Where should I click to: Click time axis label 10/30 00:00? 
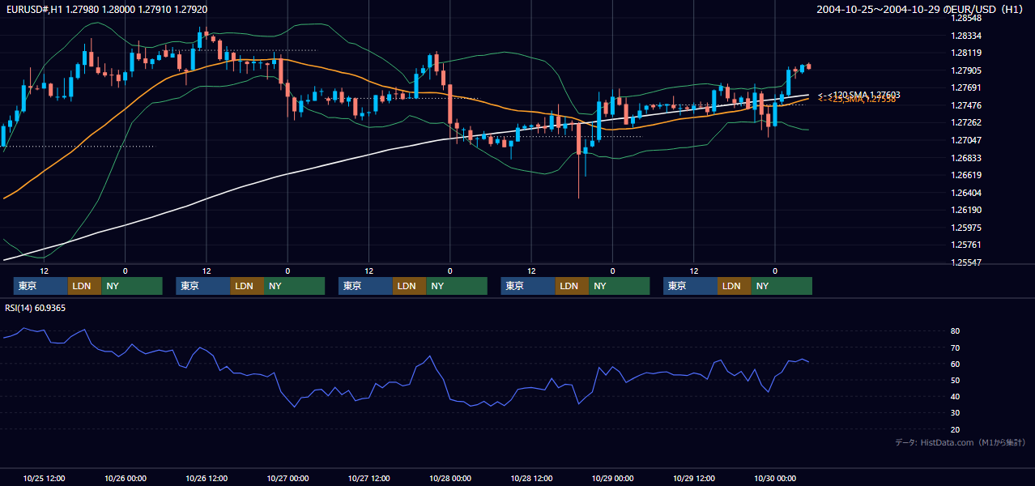pyautogui.click(x=775, y=478)
